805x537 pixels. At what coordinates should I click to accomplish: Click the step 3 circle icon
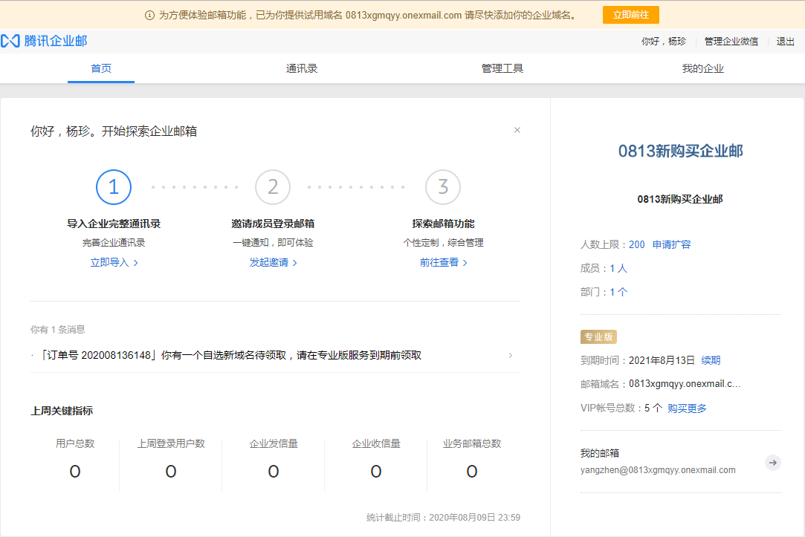[443, 187]
